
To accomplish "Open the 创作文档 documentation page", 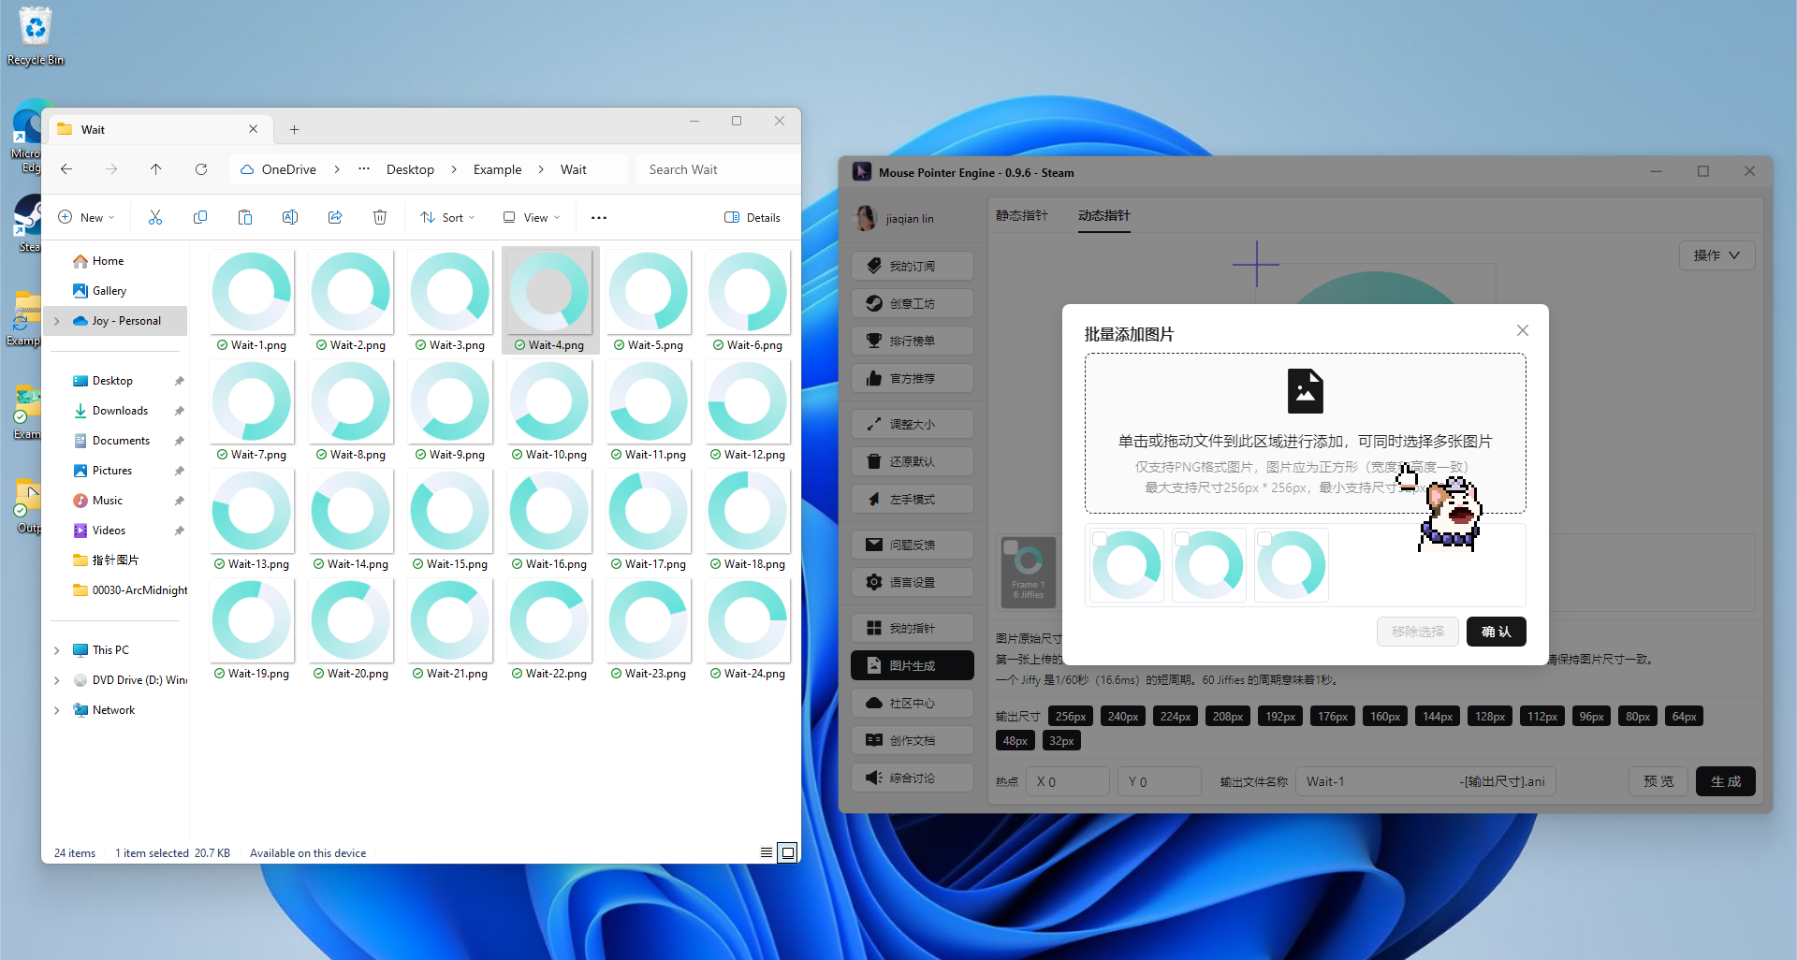I will coord(913,739).
